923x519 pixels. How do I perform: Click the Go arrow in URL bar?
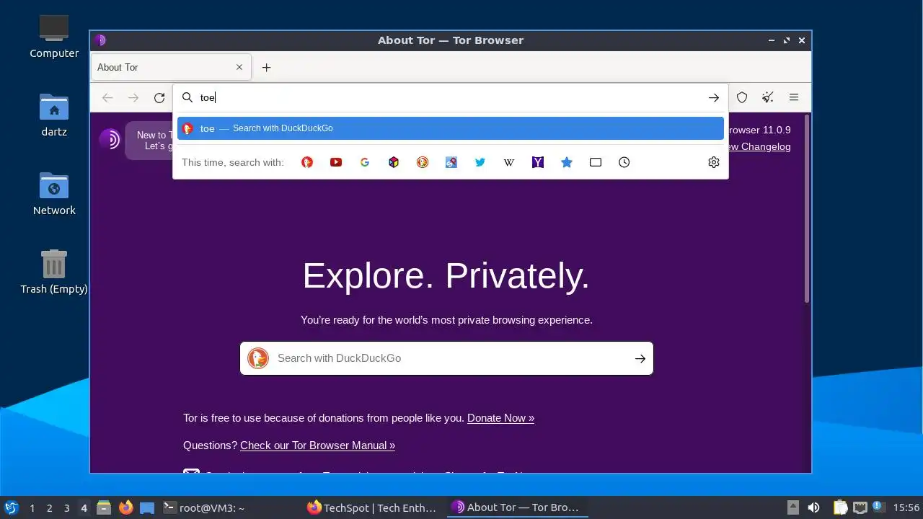coord(713,97)
